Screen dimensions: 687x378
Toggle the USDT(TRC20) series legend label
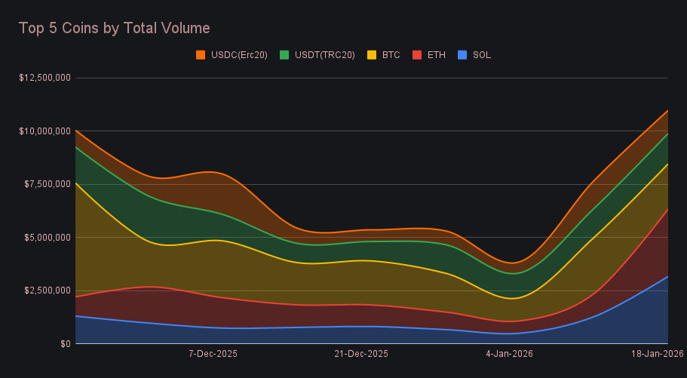coord(324,55)
